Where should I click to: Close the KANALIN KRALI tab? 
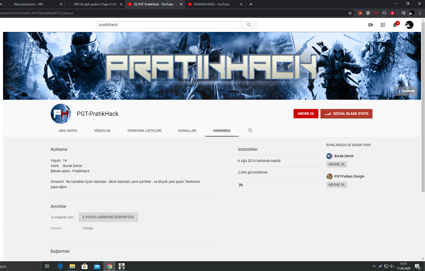[241, 4]
